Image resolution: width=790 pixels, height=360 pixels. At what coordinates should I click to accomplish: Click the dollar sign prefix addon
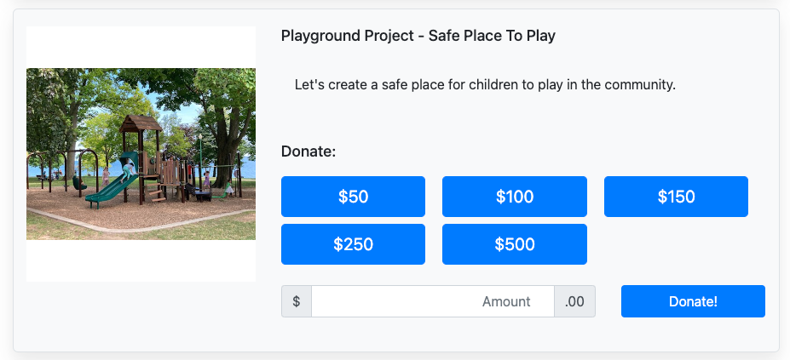[297, 301]
